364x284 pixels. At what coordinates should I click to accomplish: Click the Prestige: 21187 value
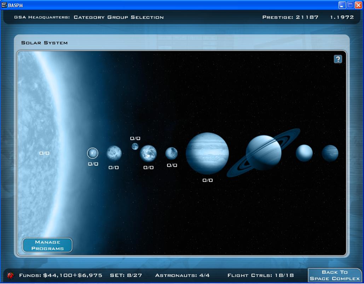[x=290, y=17]
